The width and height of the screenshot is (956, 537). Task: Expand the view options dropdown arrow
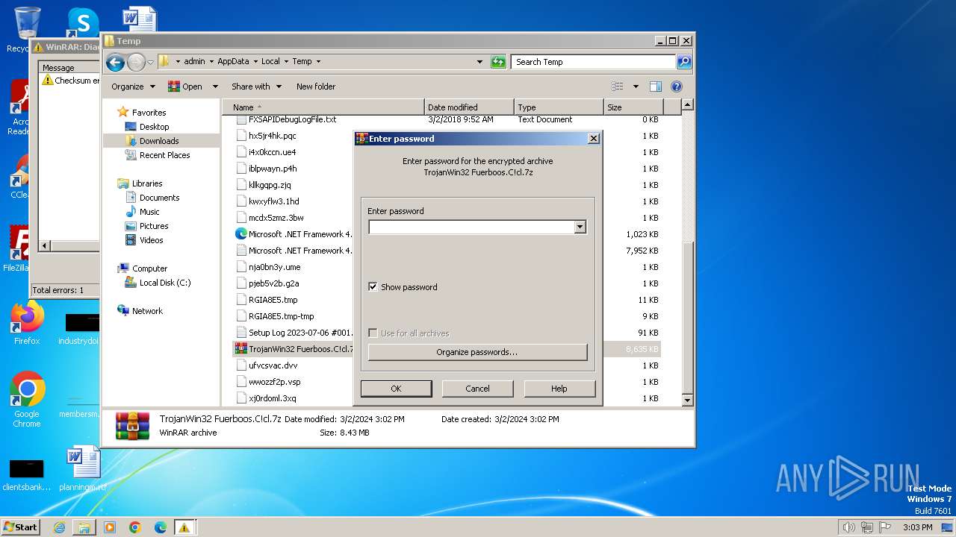pos(636,87)
